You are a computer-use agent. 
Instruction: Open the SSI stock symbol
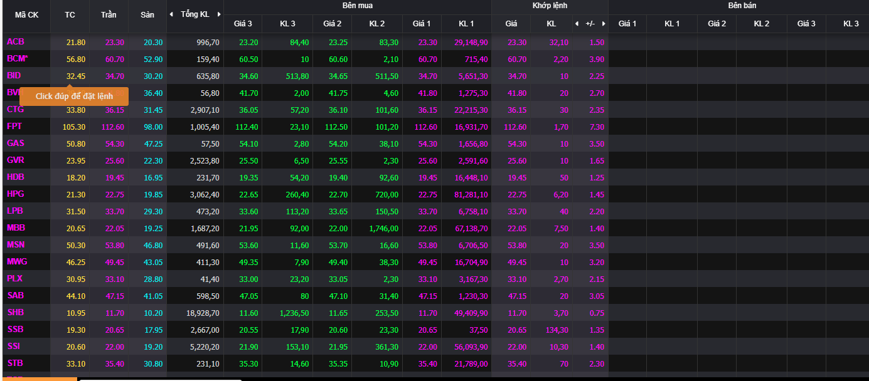14,347
